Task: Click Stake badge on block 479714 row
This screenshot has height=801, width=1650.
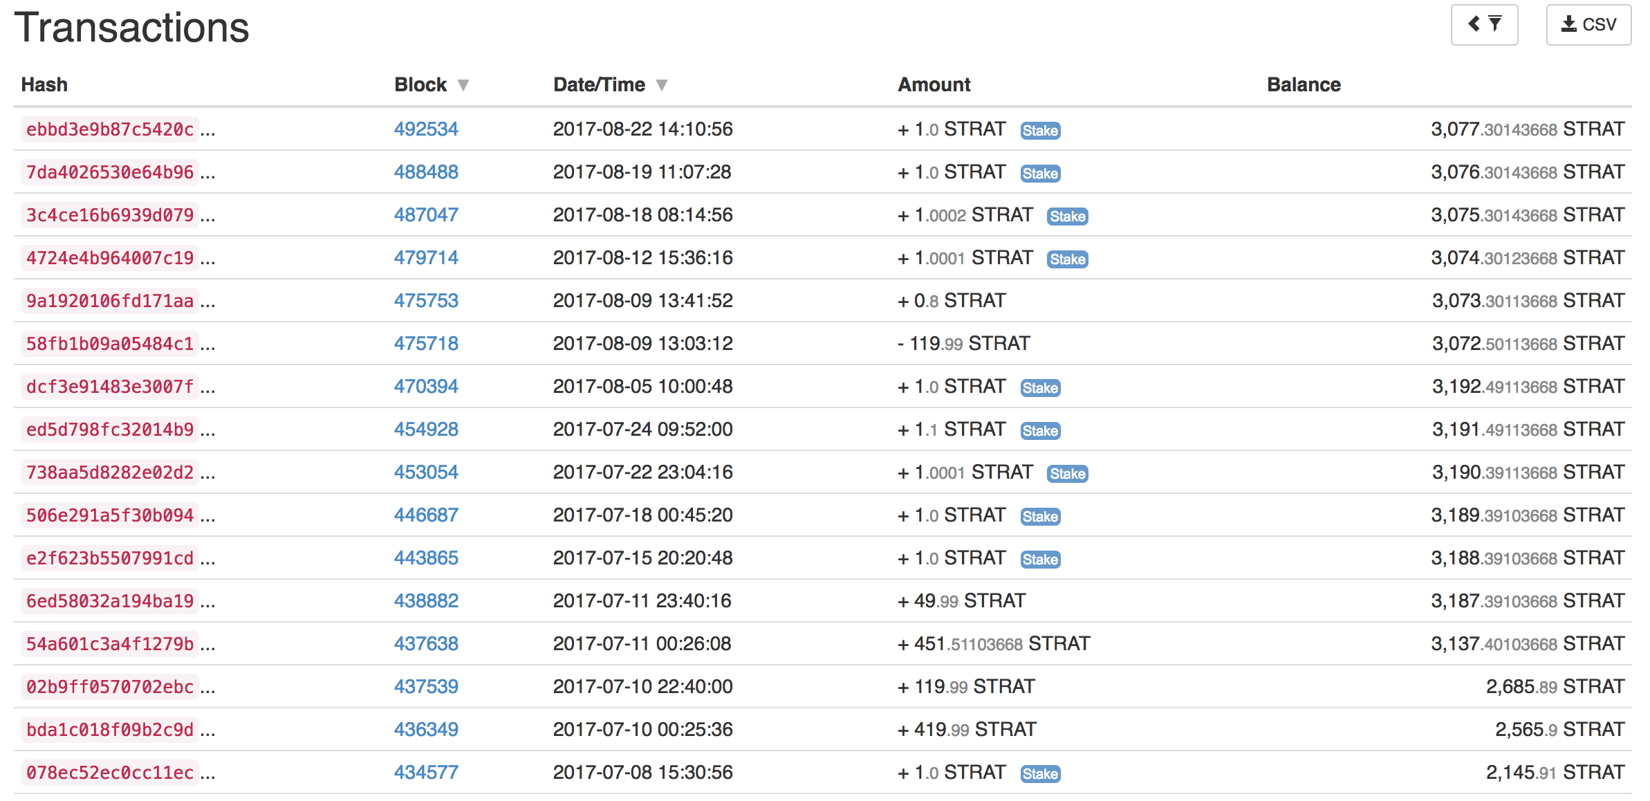Action: [1068, 259]
